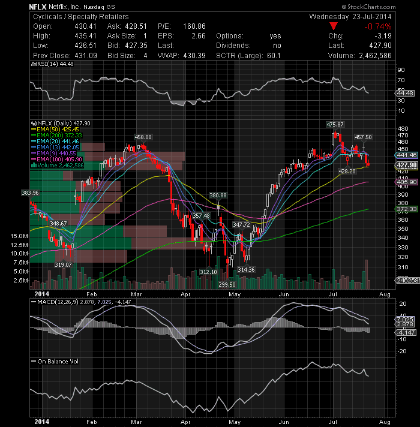
Task: Select the -0.74% percent change value
Action: 378,26
